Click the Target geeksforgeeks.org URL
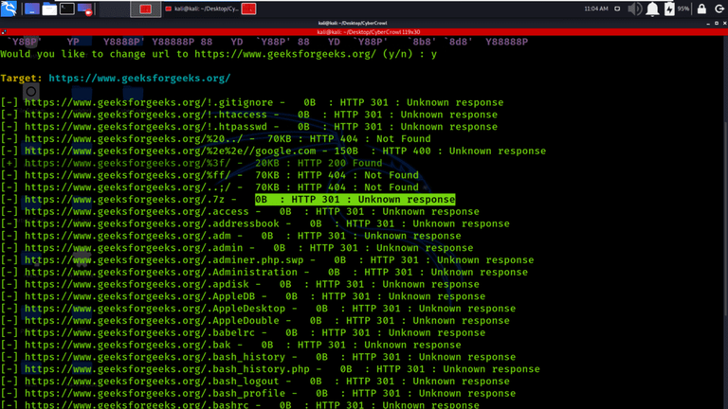Screen dimensions: 728x409 (x=139, y=79)
